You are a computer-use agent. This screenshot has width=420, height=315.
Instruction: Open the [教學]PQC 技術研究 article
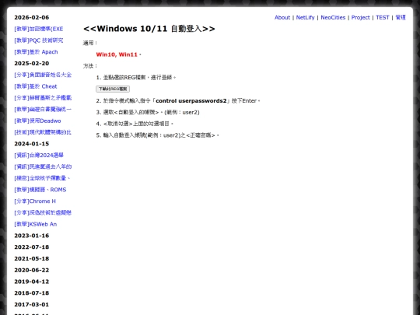coord(39,40)
